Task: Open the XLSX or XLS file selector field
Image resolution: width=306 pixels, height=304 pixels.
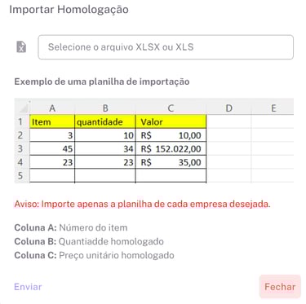Action: pyautogui.click(x=166, y=47)
